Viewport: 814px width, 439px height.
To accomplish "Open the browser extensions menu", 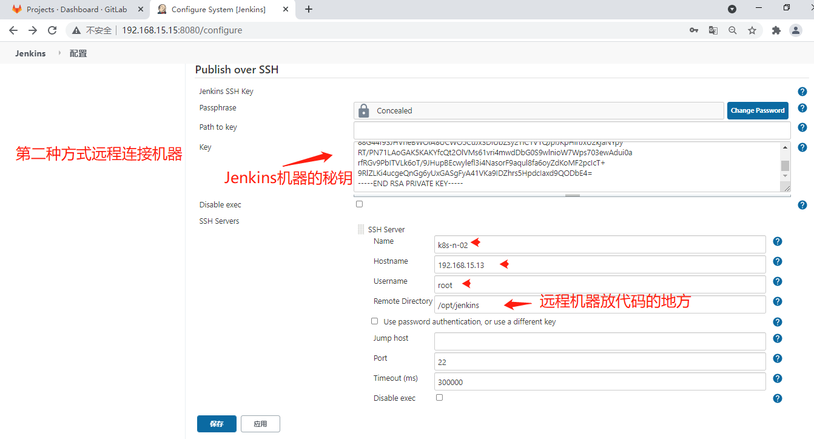I will pyautogui.click(x=776, y=30).
